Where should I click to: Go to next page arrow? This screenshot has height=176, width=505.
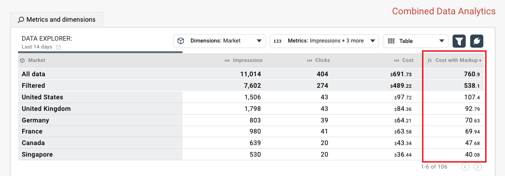478,167
